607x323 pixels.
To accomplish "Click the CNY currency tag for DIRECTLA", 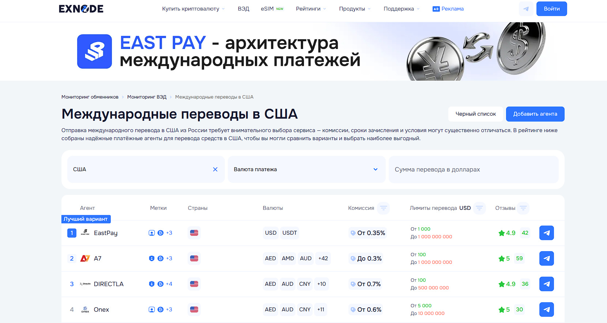I will coord(305,284).
